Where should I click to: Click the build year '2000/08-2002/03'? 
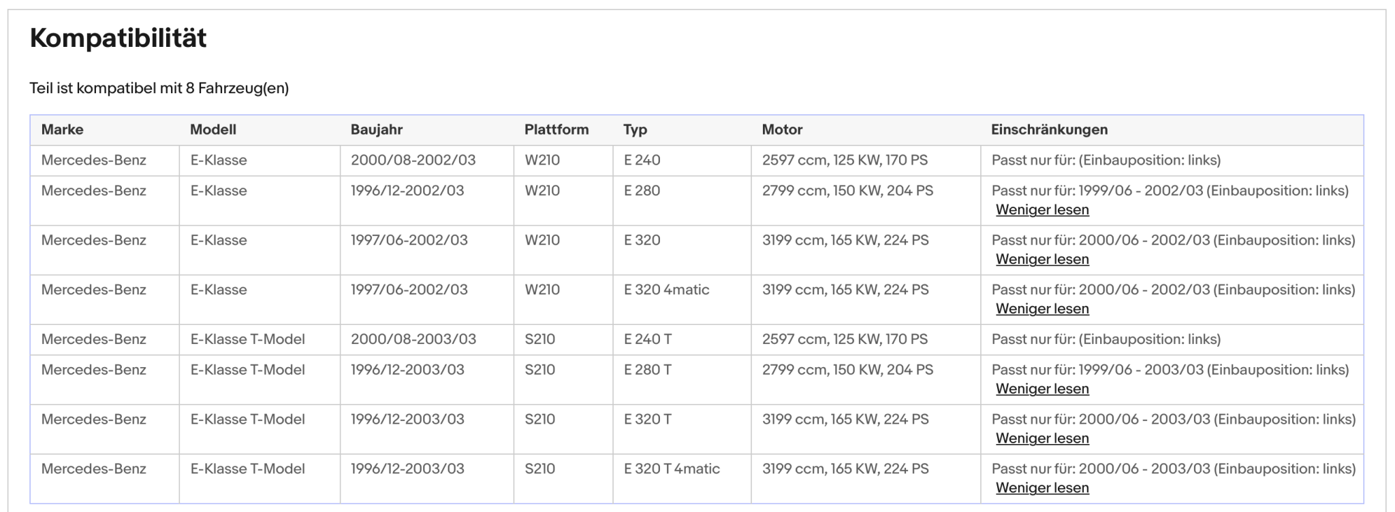[x=413, y=160]
